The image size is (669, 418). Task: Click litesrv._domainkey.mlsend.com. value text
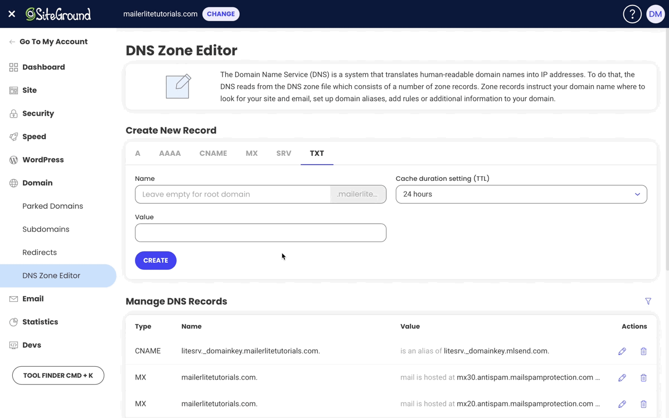[496, 351]
